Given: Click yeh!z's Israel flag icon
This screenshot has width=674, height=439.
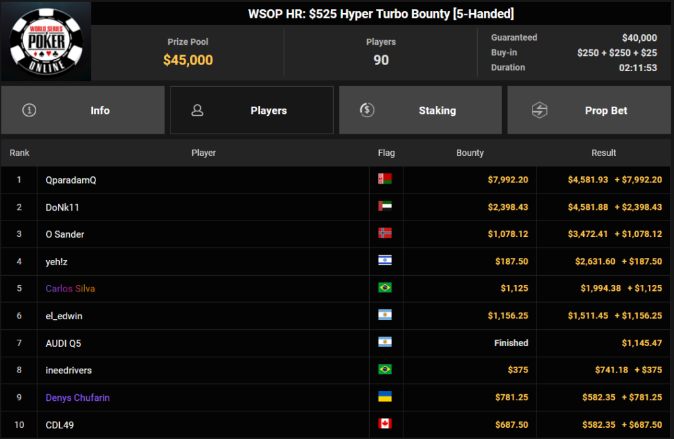Looking at the screenshot, I should click(x=384, y=260).
